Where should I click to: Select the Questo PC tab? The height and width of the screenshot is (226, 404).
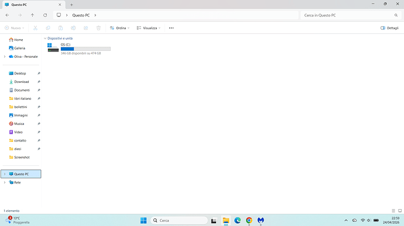[x=33, y=5]
